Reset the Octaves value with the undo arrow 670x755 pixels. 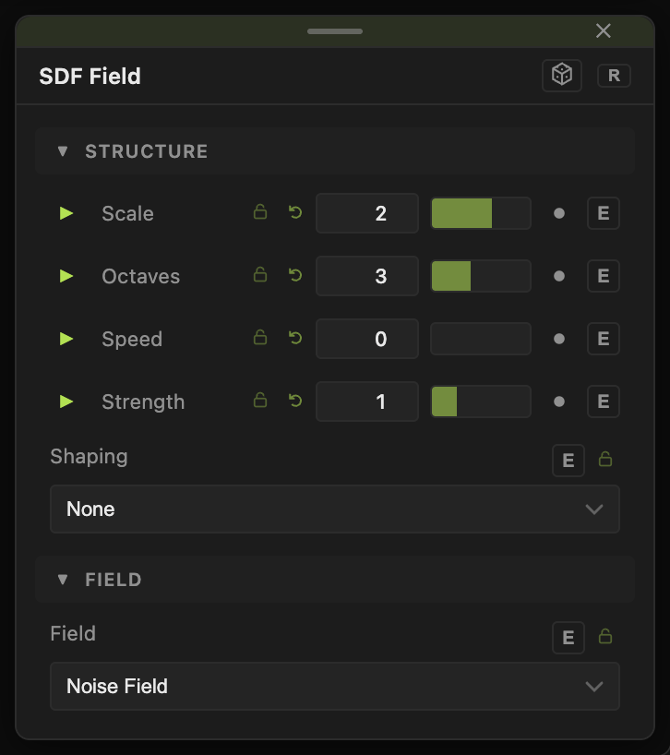coord(295,275)
